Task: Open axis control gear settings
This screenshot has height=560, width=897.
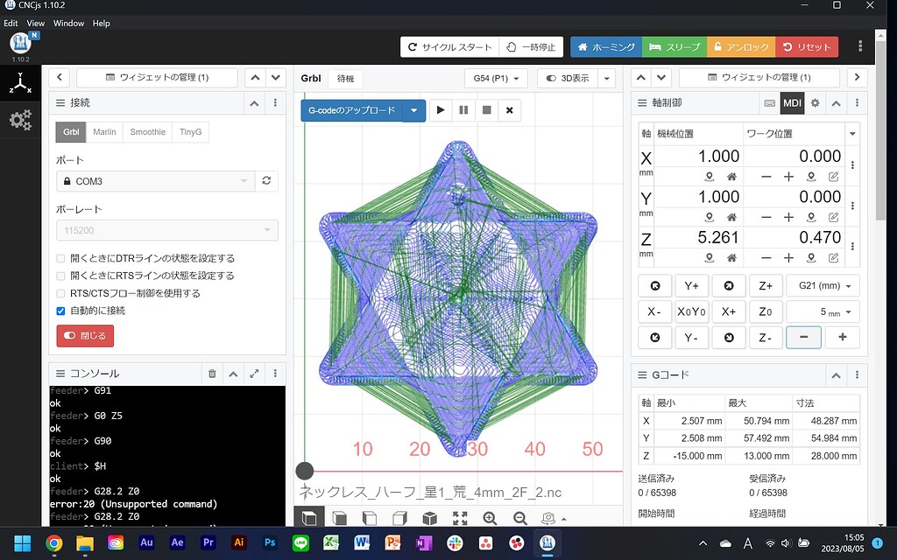Action: tap(815, 103)
